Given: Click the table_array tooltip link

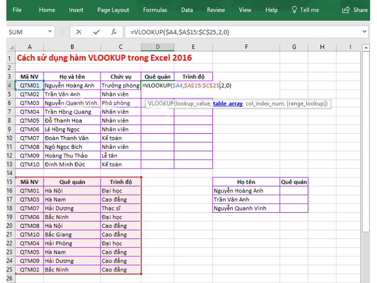Looking at the screenshot, I should click(x=228, y=104).
